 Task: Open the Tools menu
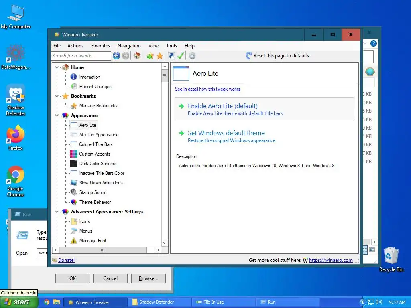click(x=171, y=46)
